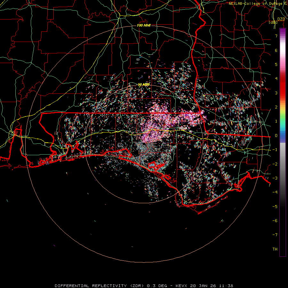Screen dimensions: 288x288
Task: Click the "DZD" legend title
Action: point(281,19)
